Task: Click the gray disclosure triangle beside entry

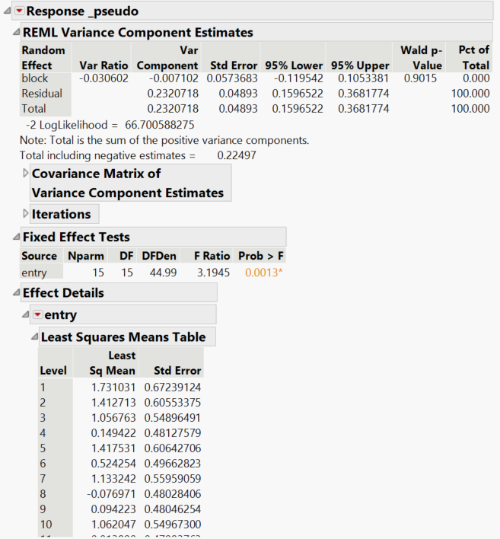Action: 25,314
